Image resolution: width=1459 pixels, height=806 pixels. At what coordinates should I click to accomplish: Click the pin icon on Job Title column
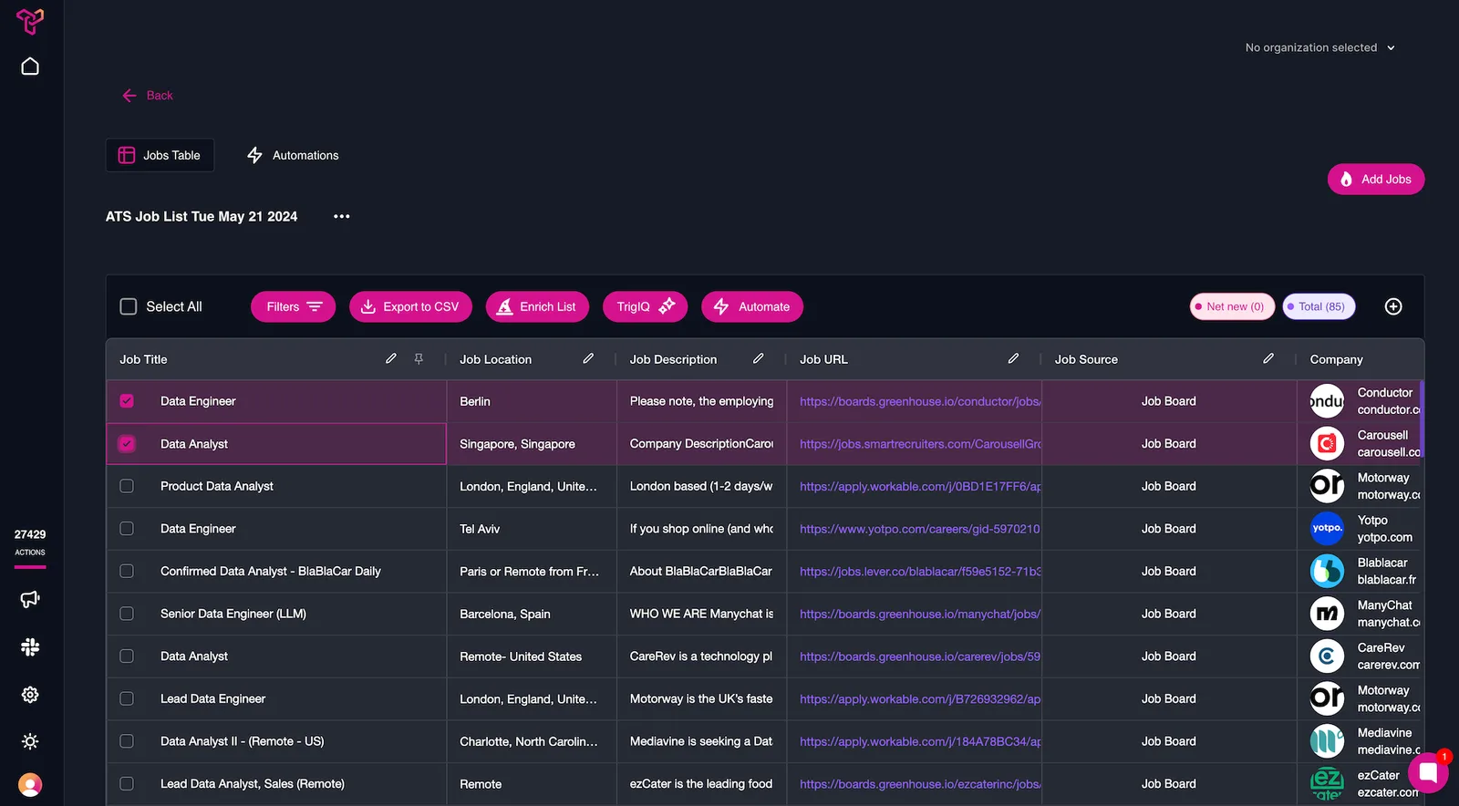point(419,359)
